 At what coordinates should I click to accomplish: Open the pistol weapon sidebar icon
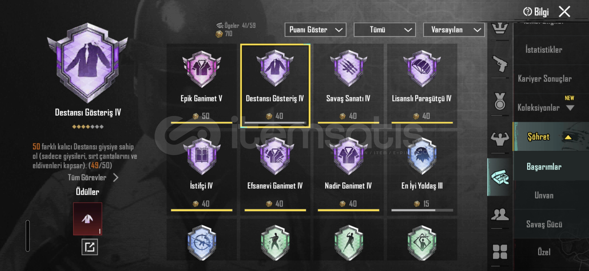tap(500, 64)
